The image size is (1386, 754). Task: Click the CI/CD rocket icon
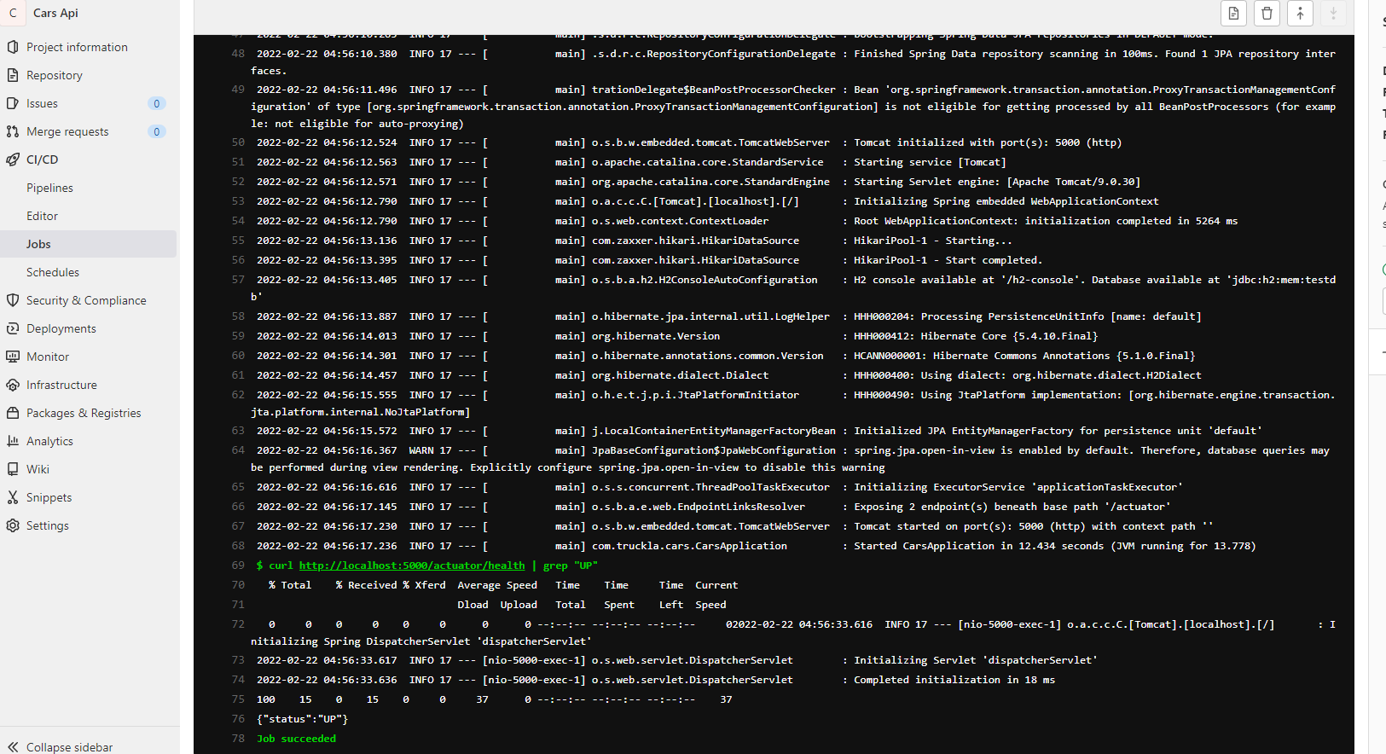13,159
